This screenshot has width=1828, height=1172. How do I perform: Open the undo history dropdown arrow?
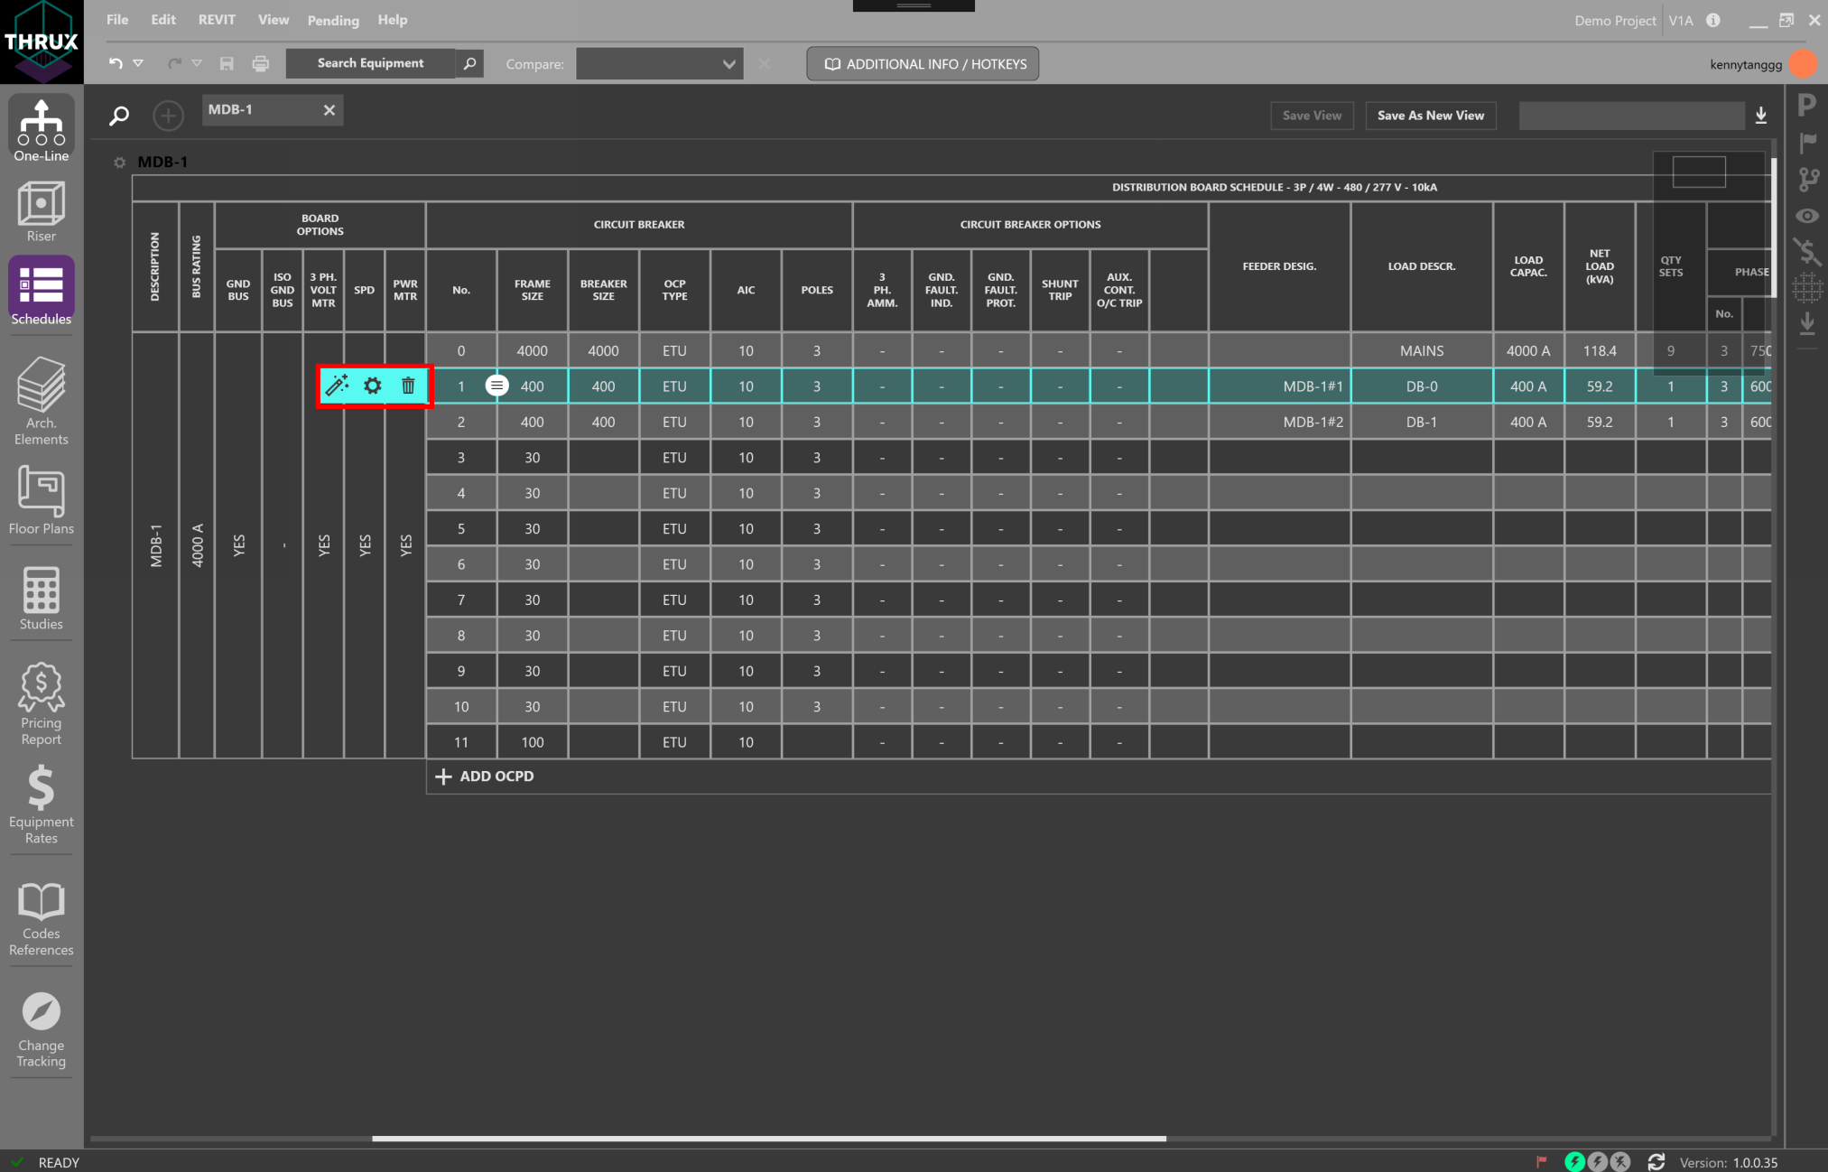coord(139,63)
